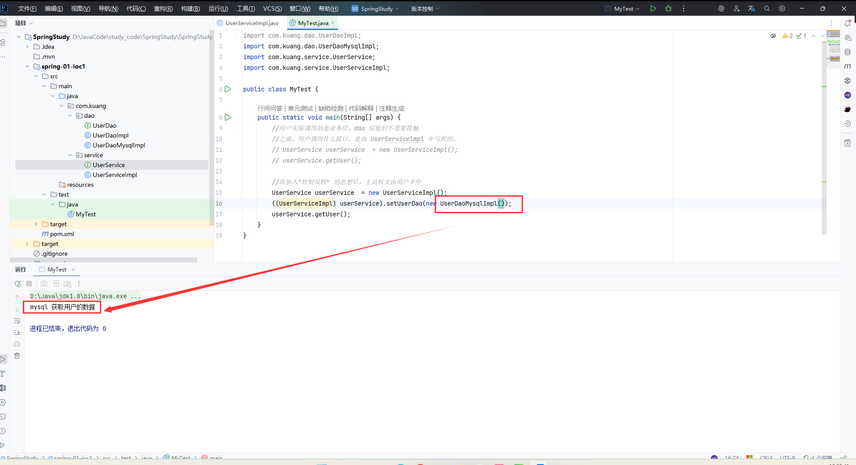Screen dimensions: 856x465
Task: Open the 版本控制 dropdown
Action: (x=425, y=9)
